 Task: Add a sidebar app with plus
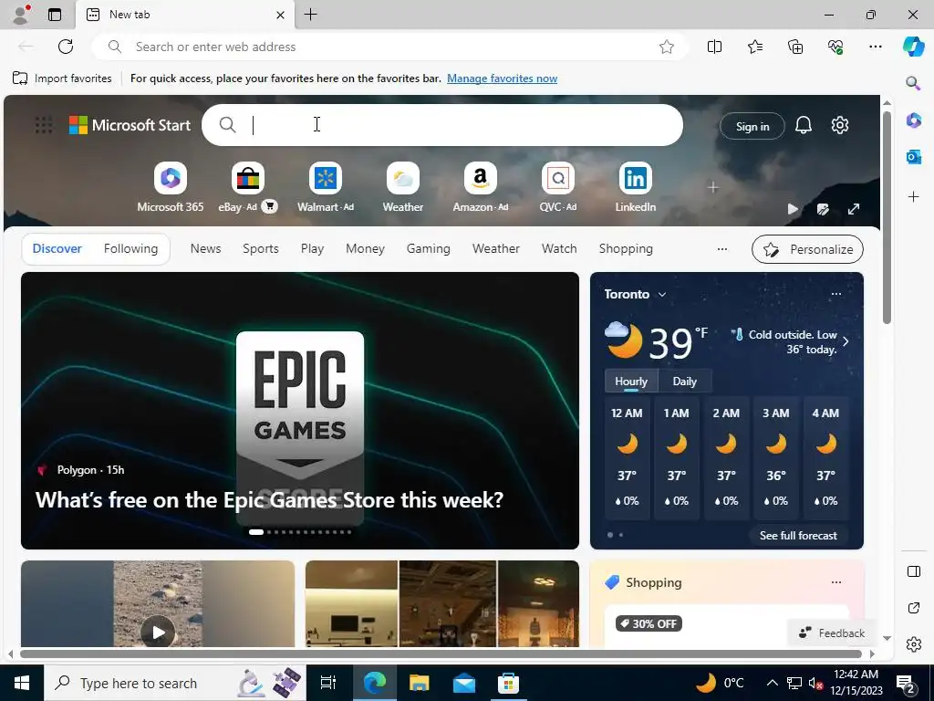[913, 197]
